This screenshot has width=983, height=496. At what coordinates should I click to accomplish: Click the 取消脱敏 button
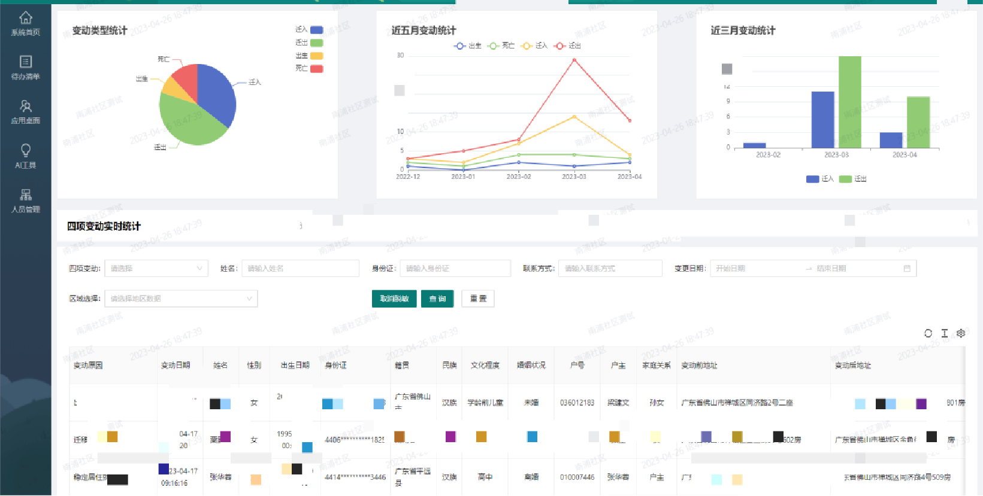point(394,299)
